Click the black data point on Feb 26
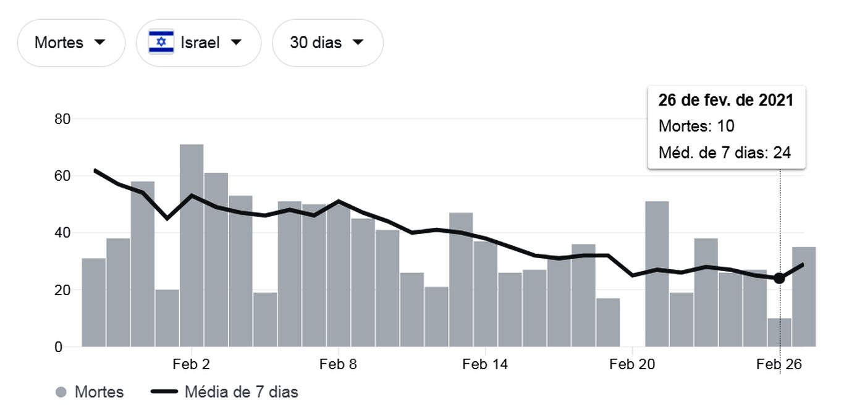 click(x=779, y=278)
